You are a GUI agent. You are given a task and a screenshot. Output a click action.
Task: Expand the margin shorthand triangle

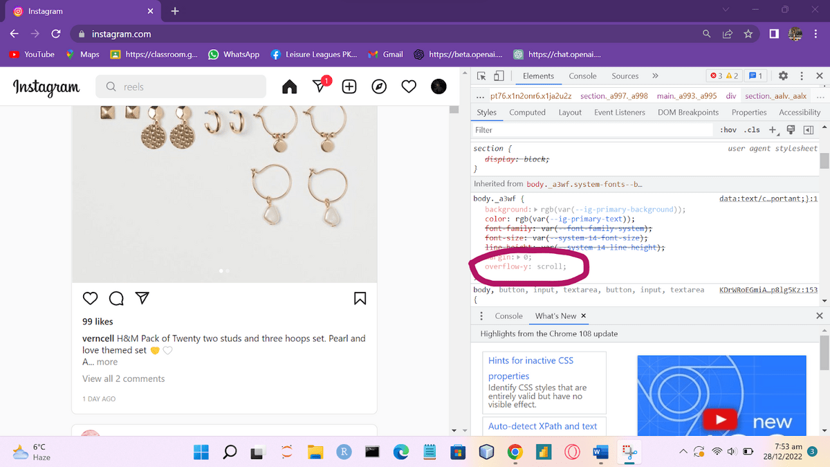519,257
